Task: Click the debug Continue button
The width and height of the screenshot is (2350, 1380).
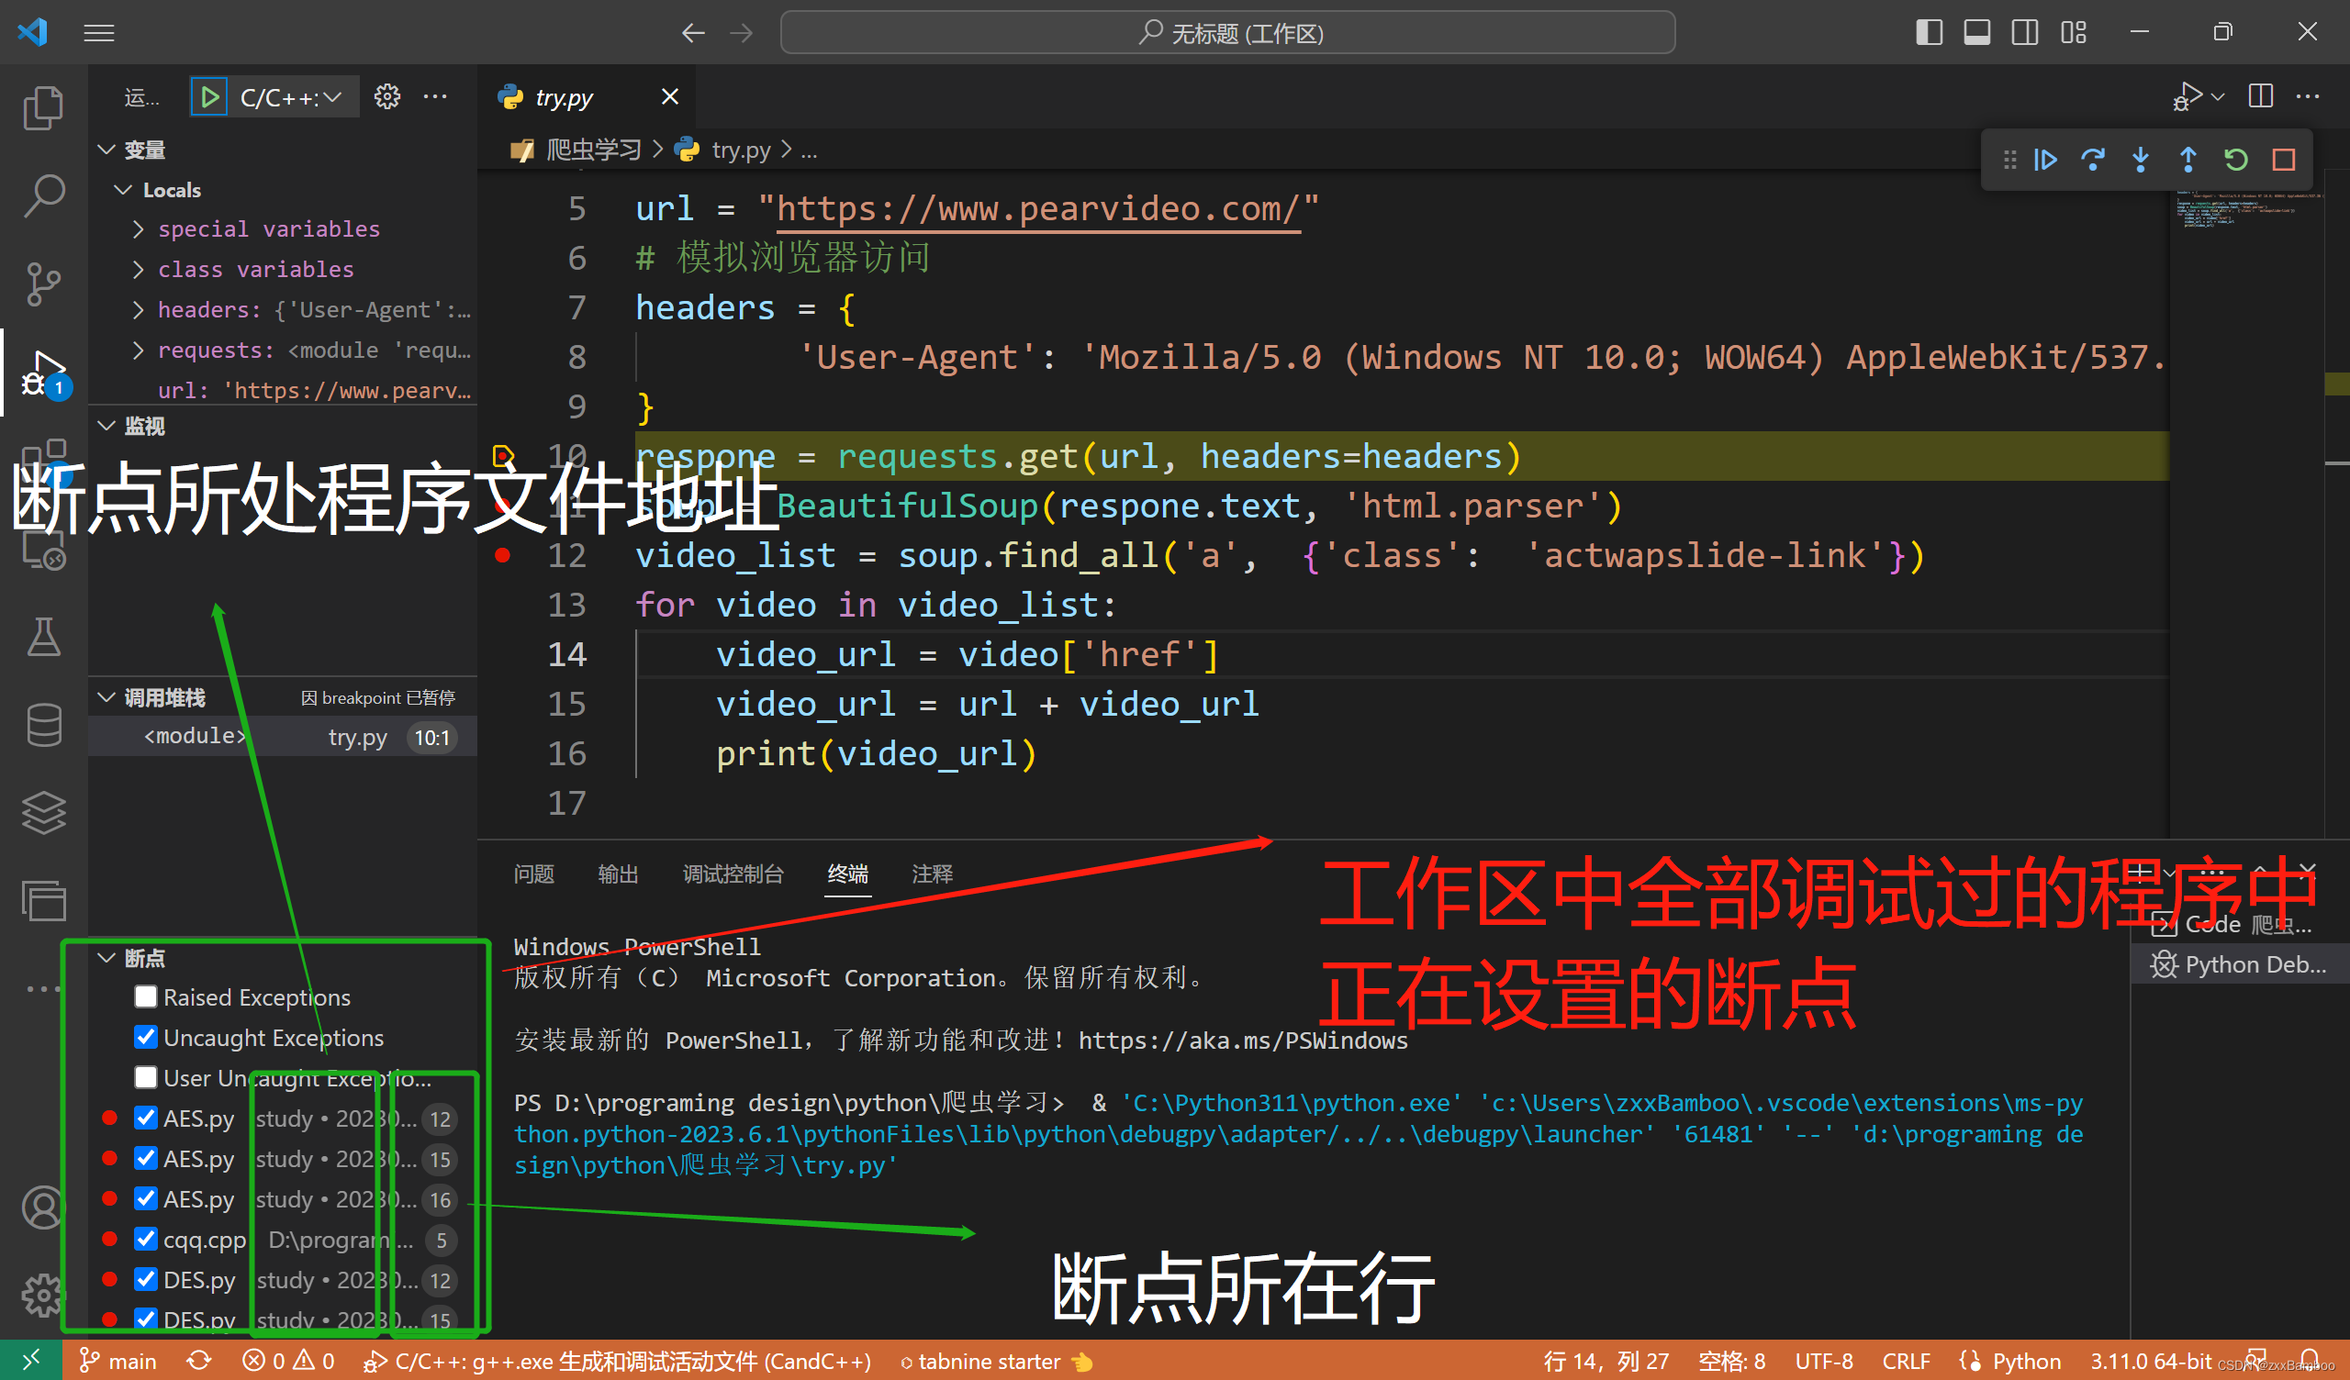Action: tap(2045, 161)
